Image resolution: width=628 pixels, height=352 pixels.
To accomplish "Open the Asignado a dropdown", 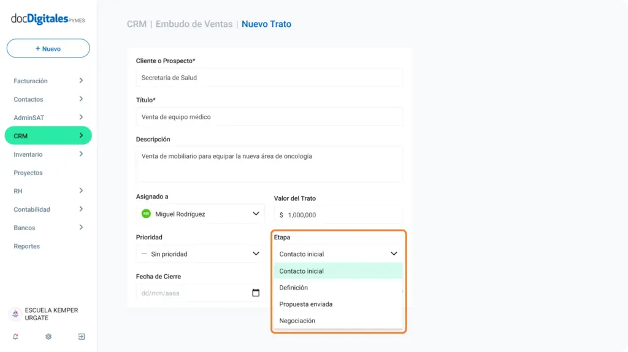I will click(x=200, y=214).
